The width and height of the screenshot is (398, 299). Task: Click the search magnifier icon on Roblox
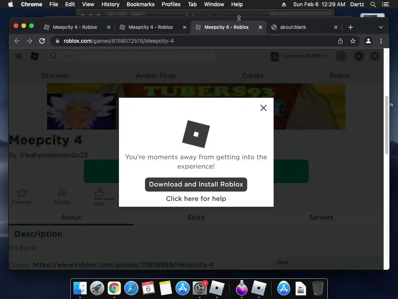tap(53, 56)
